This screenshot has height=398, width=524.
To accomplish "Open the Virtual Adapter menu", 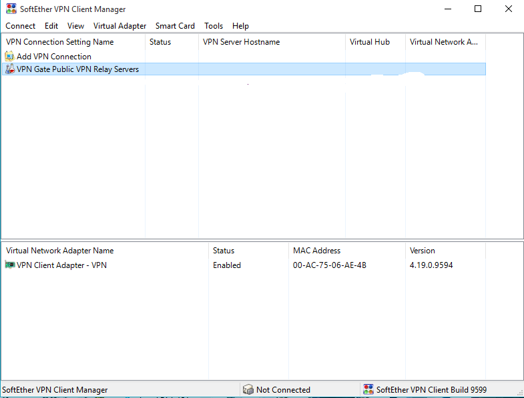I will click(x=119, y=26).
